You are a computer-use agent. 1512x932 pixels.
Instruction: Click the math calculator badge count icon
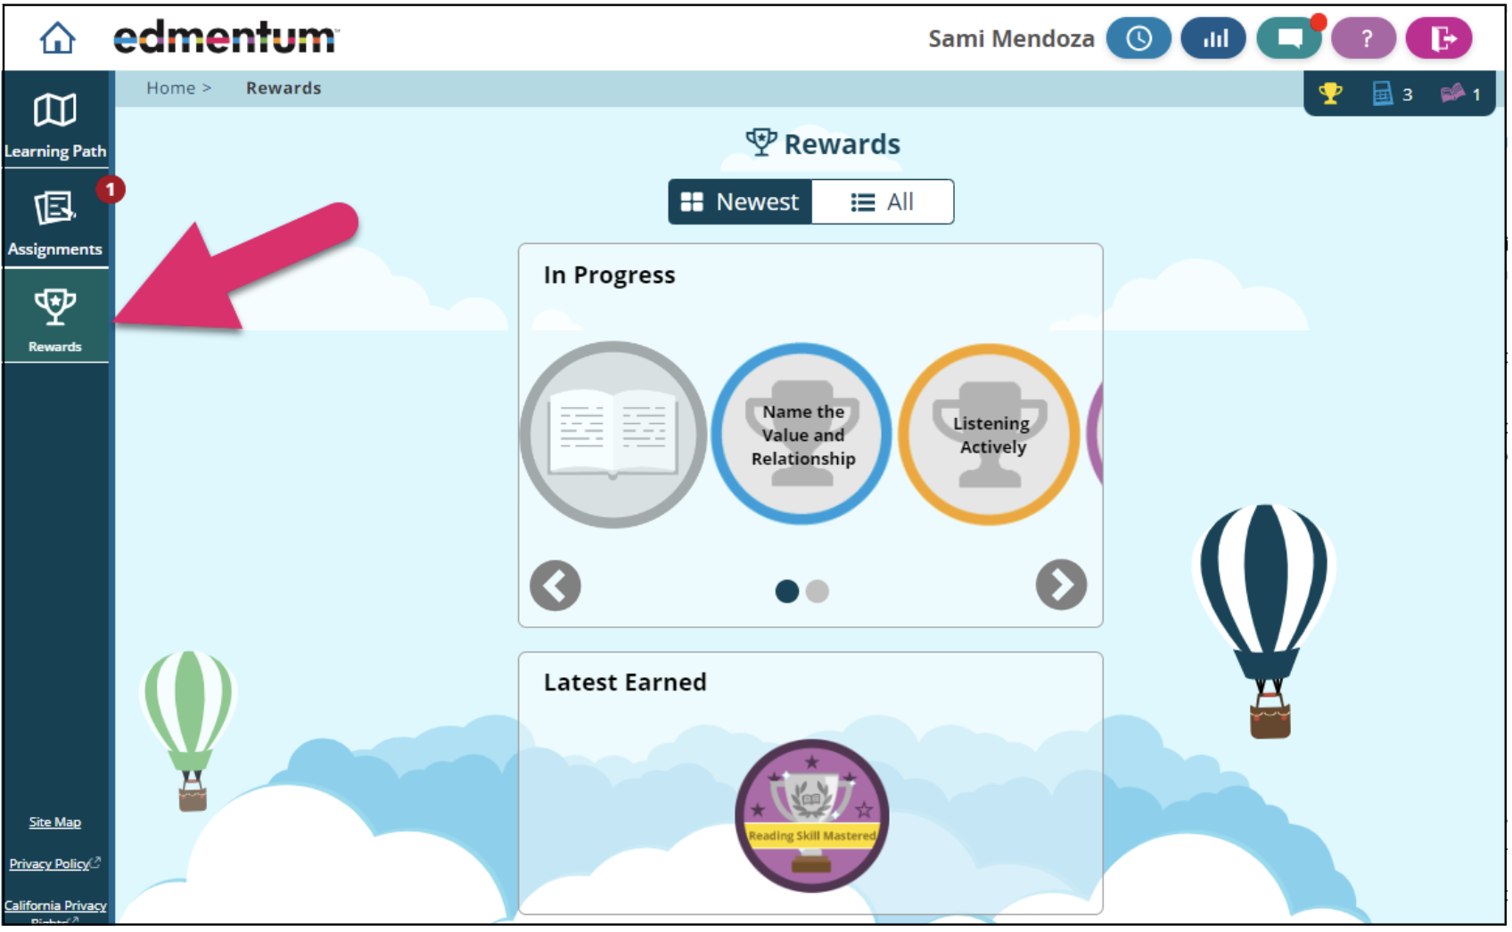pos(1383,94)
